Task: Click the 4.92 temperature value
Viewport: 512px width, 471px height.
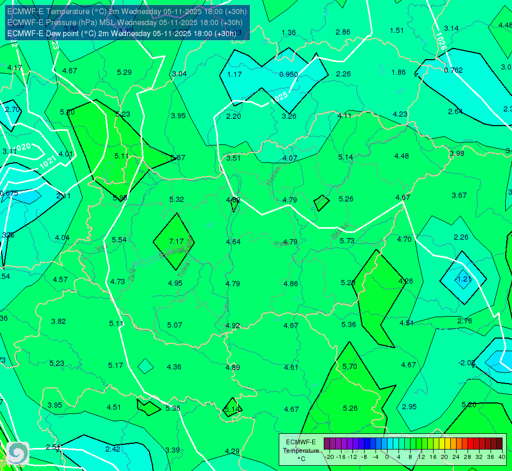Action: [x=233, y=326]
